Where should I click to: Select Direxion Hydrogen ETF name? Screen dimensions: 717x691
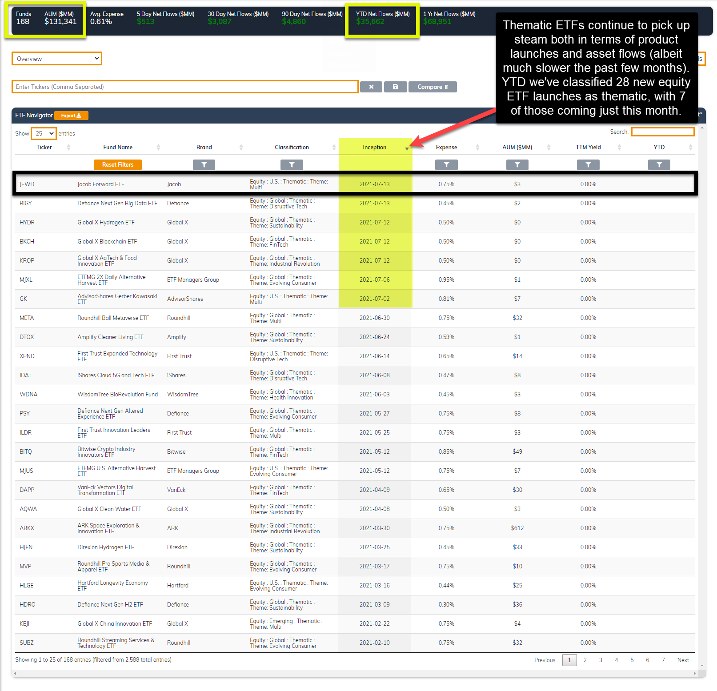[106, 547]
